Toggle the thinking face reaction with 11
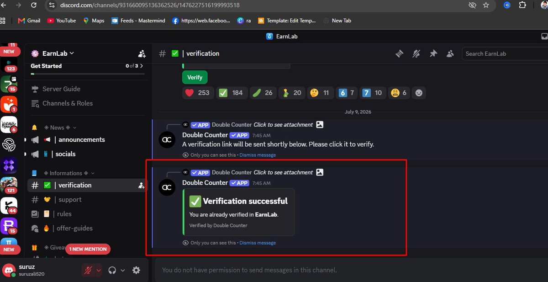Screen dimensions: 548x282 pos(320,93)
